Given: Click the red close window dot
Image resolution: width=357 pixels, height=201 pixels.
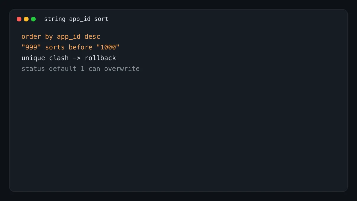Looking at the screenshot, I should [x=19, y=19].
